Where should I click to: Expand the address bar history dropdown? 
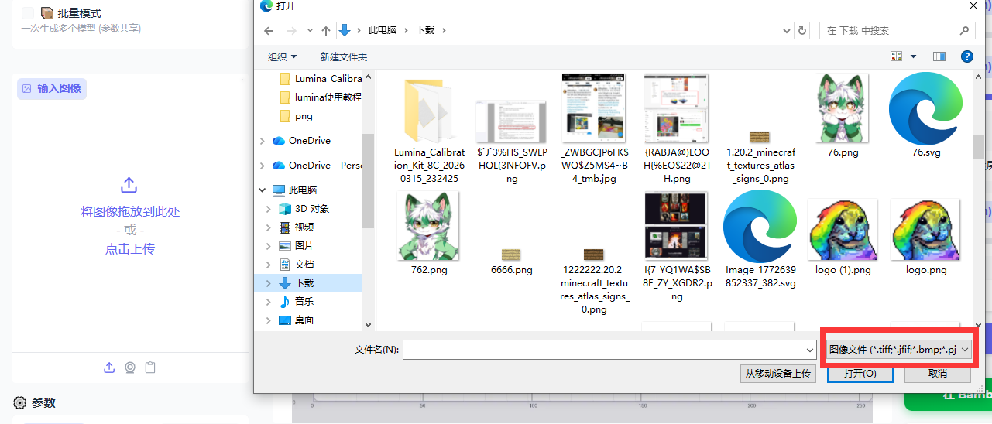786,30
